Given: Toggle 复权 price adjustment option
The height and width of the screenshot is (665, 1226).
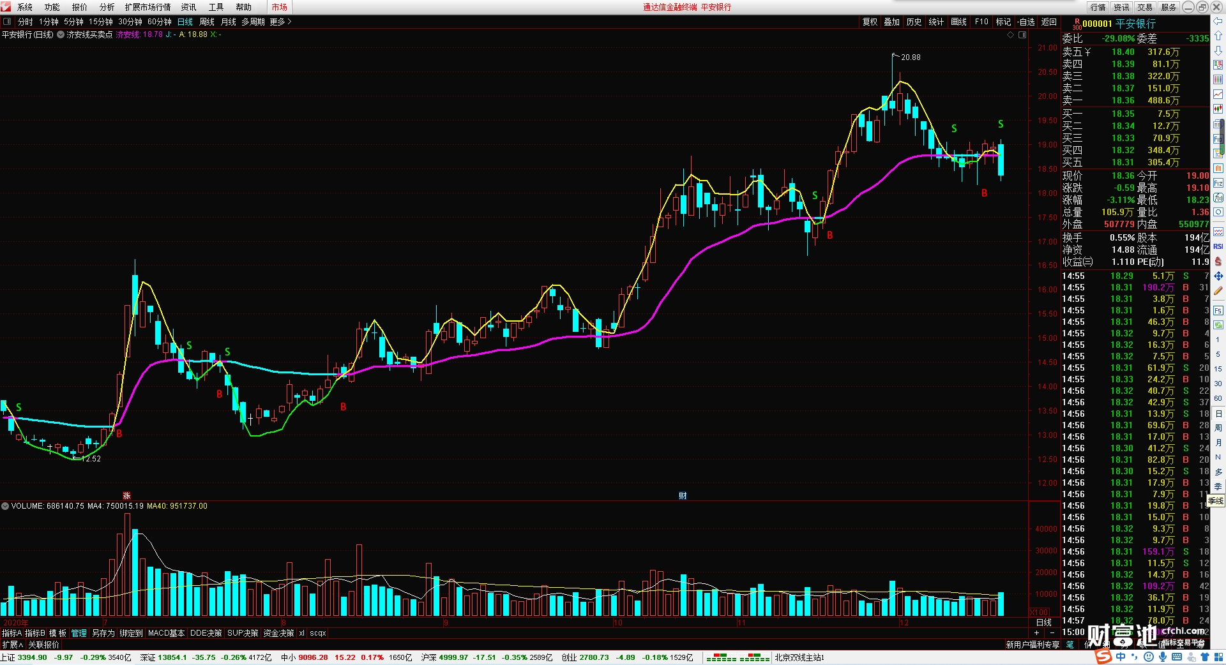Looking at the screenshot, I should 870,22.
